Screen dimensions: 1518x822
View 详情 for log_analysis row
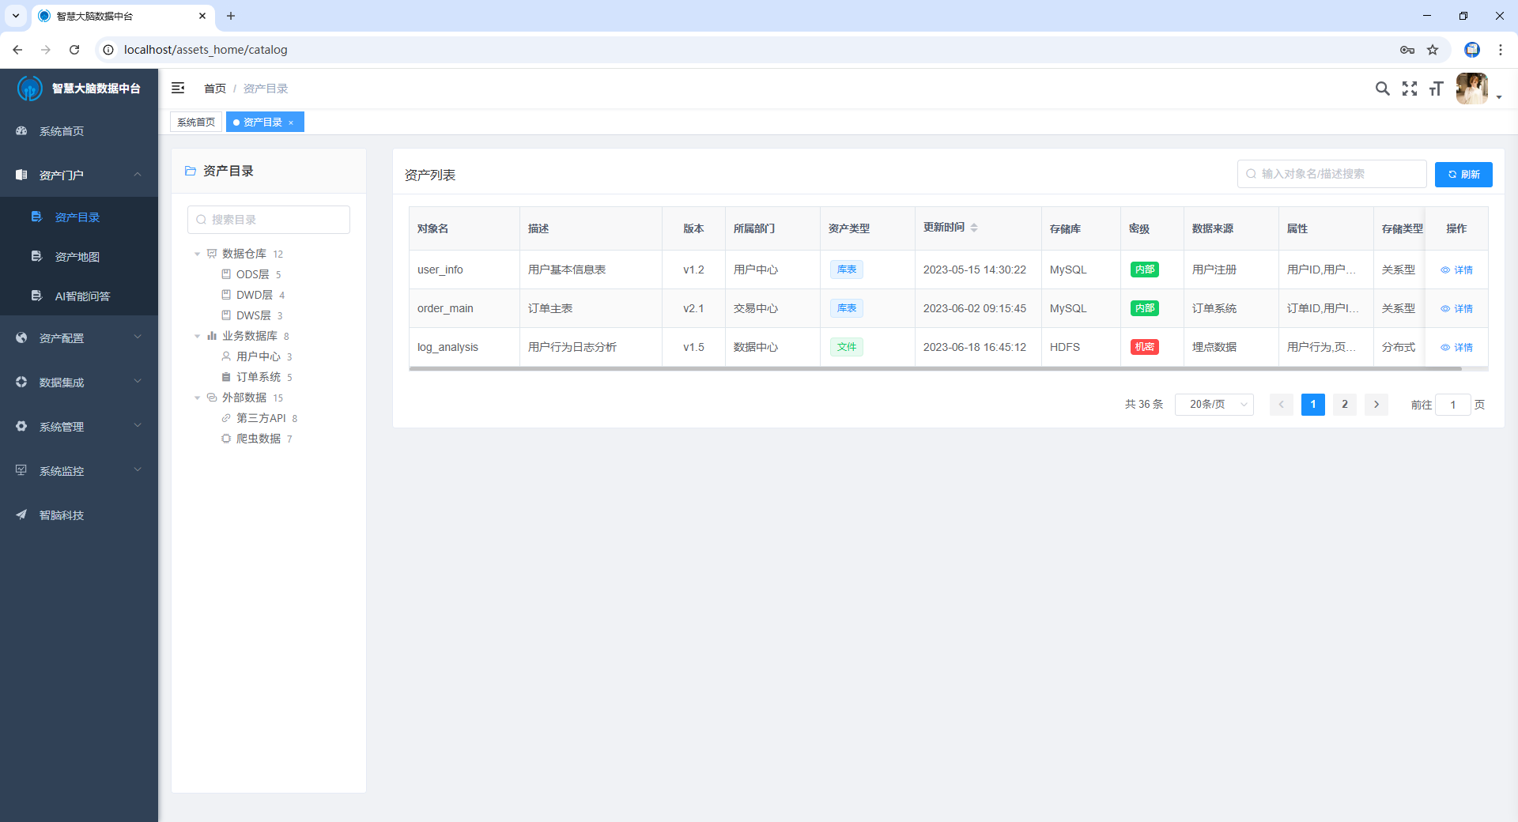coord(1456,348)
